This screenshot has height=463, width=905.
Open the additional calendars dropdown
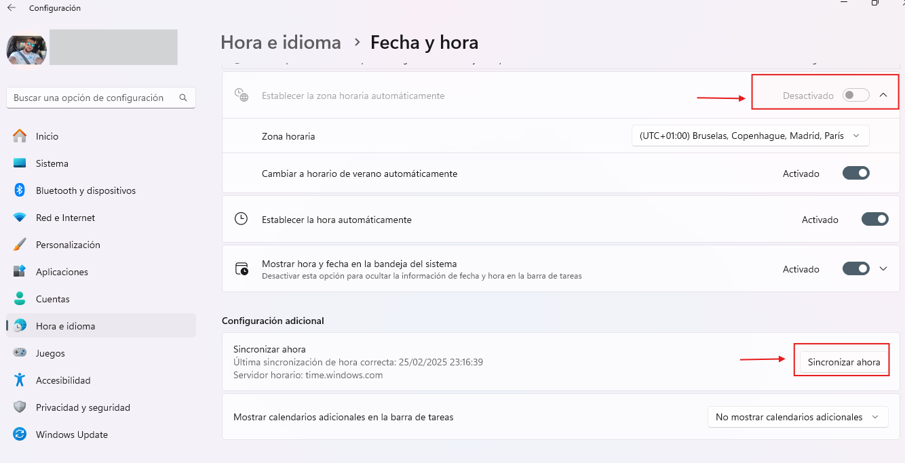click(797, 417)
